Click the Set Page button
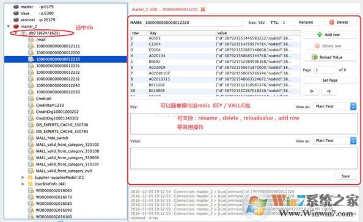The width and height of the screenshot is (363, 222). 330,80
